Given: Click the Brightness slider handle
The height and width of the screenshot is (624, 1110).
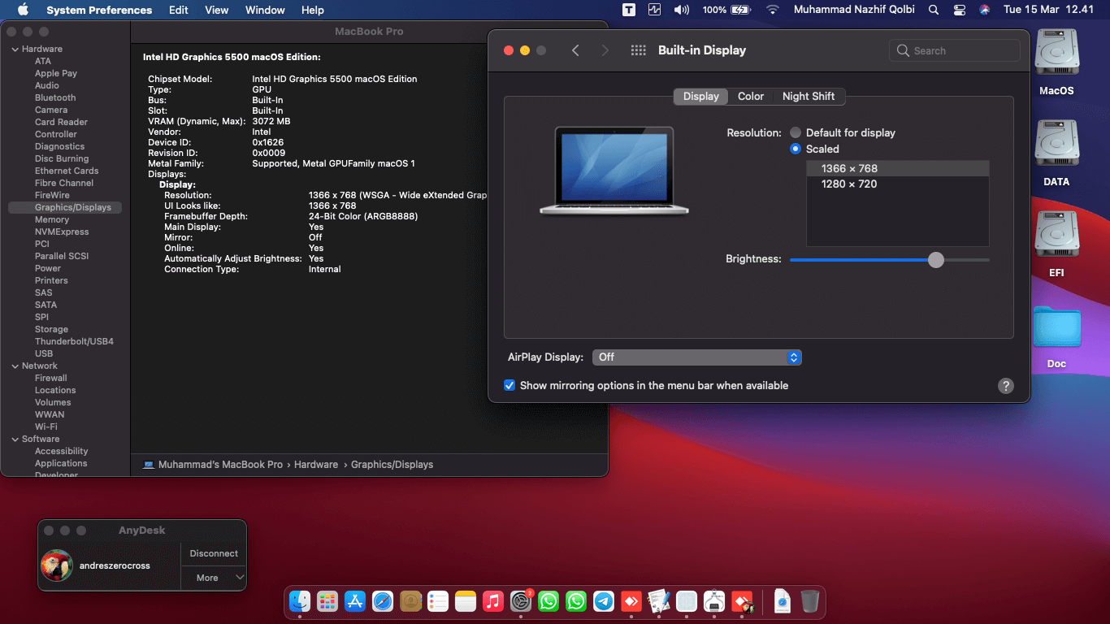Looking at the screenshot, I should click(936, 260).
